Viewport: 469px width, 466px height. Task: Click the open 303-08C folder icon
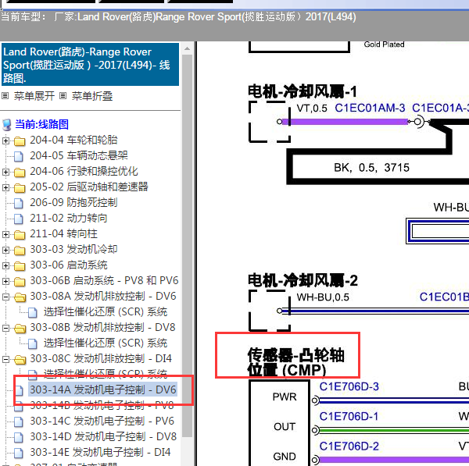pyautogui.click(x=20, y=359)
